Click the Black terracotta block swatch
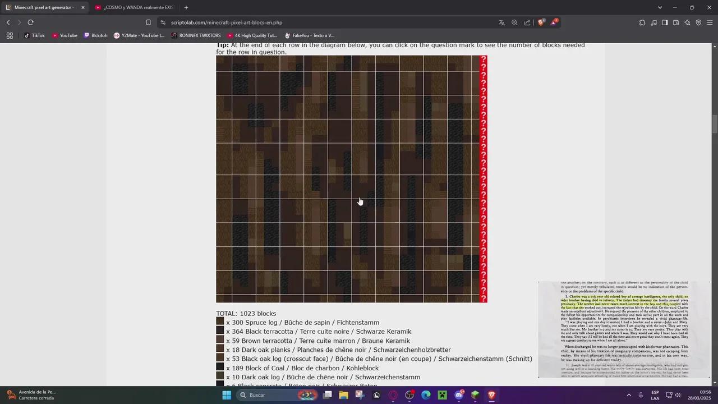 pos(220,330)
